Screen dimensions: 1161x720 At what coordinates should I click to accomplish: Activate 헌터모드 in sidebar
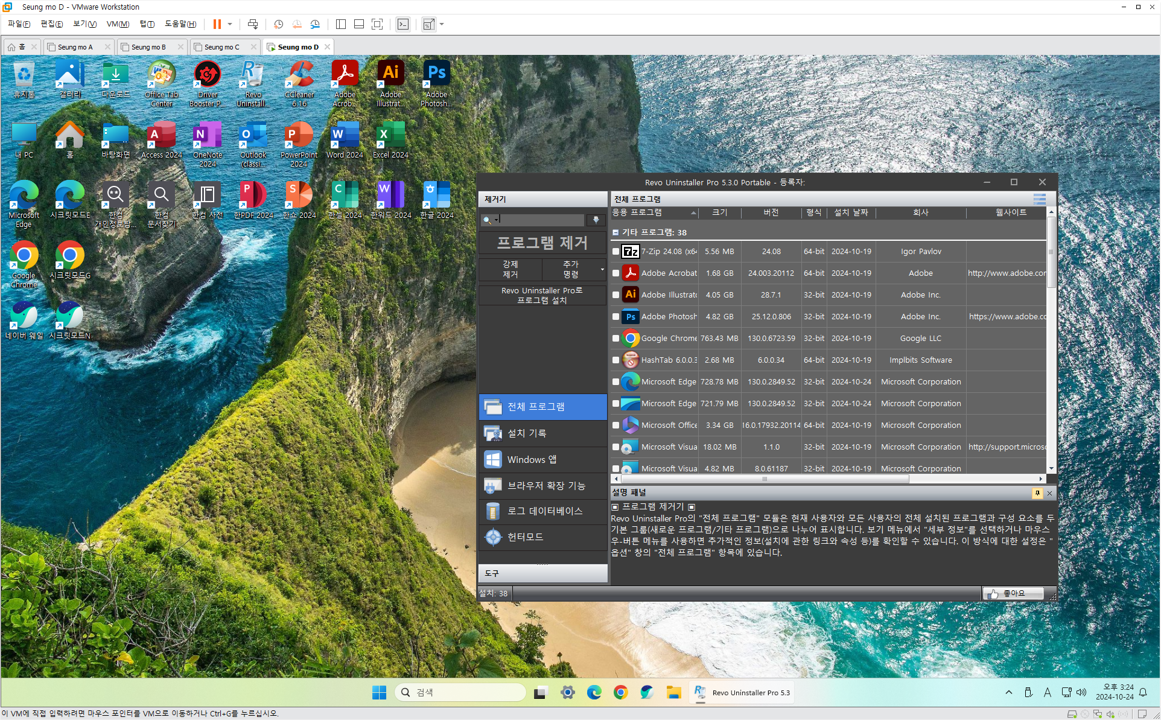coord(542,537)
